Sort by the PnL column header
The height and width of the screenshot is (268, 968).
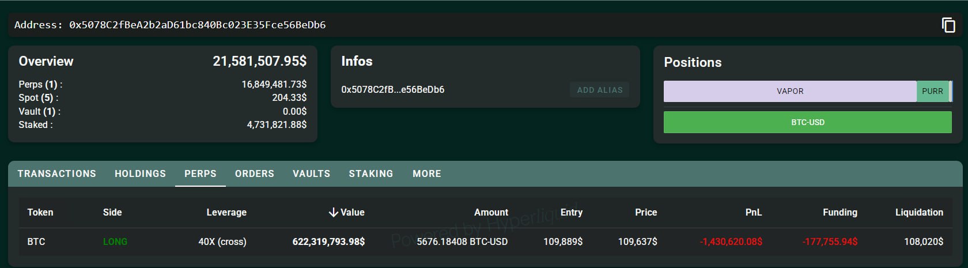753,213
